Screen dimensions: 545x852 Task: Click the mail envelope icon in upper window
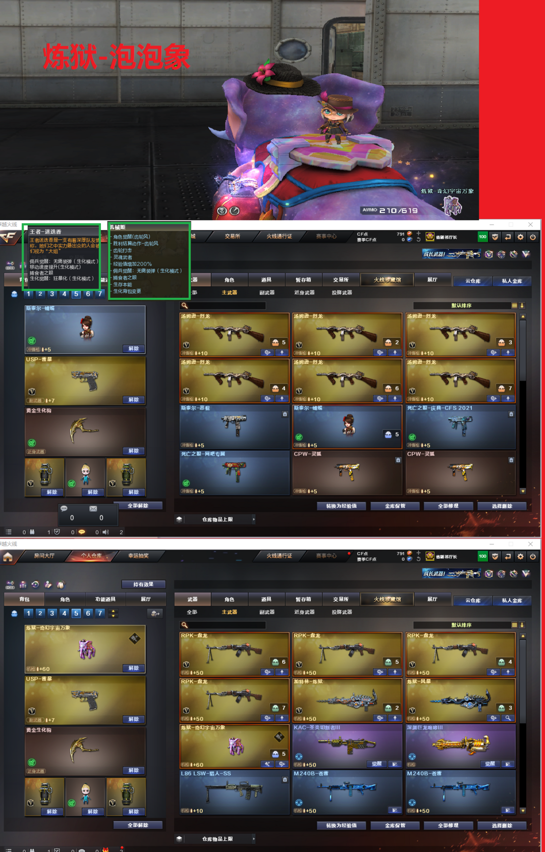pyautogui.click(x=93, y=508)
